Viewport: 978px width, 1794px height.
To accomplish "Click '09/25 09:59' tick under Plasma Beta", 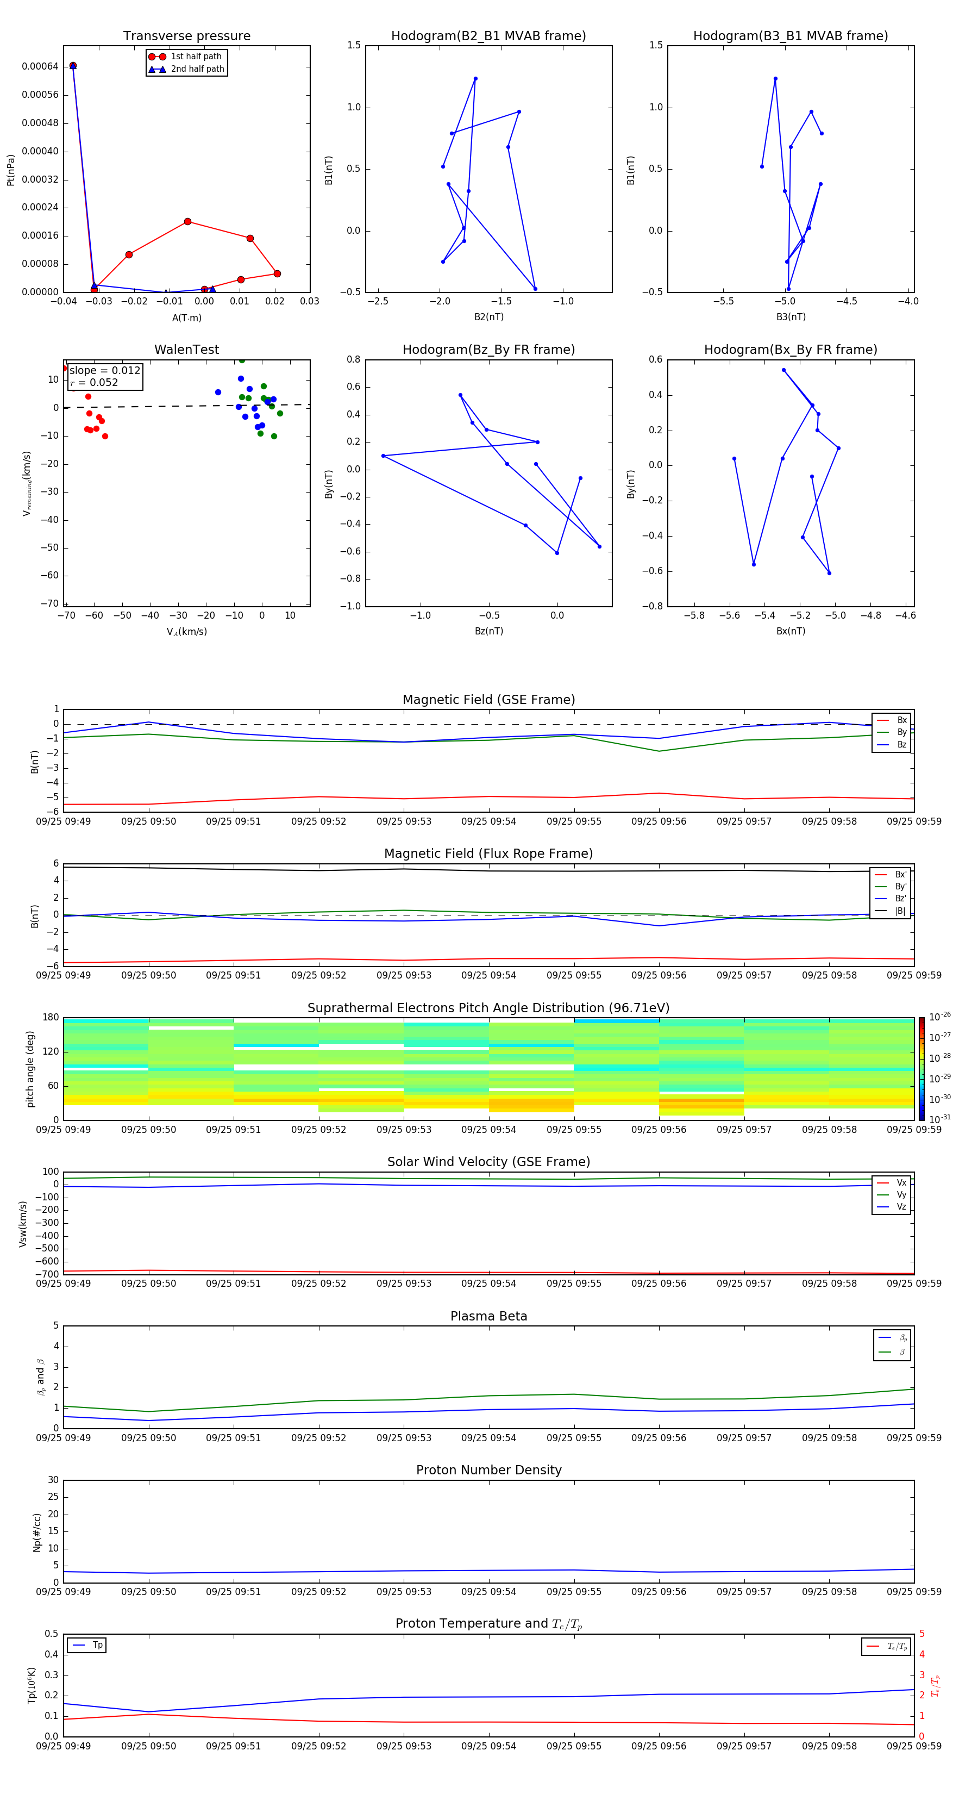I will click(x=914, y=1437).
